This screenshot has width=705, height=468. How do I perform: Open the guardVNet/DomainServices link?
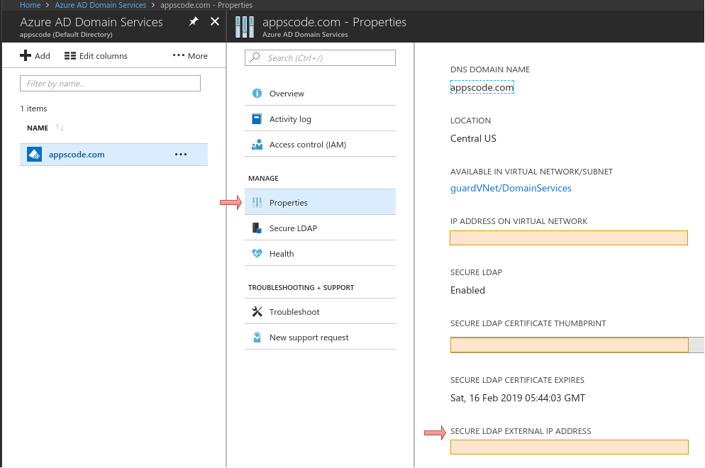click(511, 188)
